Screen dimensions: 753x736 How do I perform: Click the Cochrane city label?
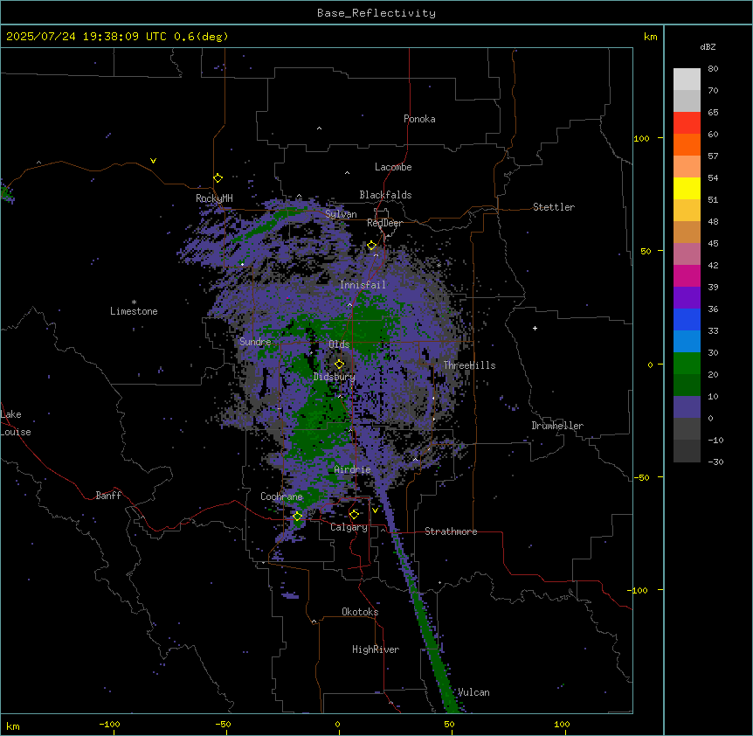281,496
